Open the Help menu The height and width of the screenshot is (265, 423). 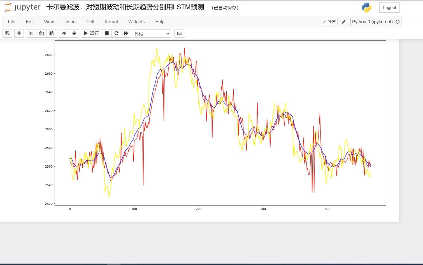160,22
